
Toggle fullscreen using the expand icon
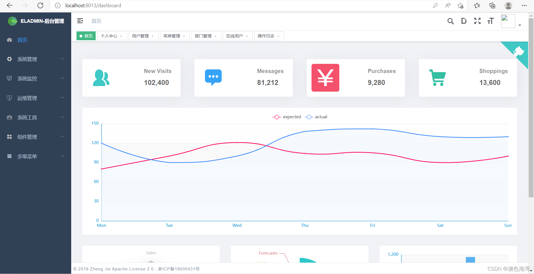477,21
